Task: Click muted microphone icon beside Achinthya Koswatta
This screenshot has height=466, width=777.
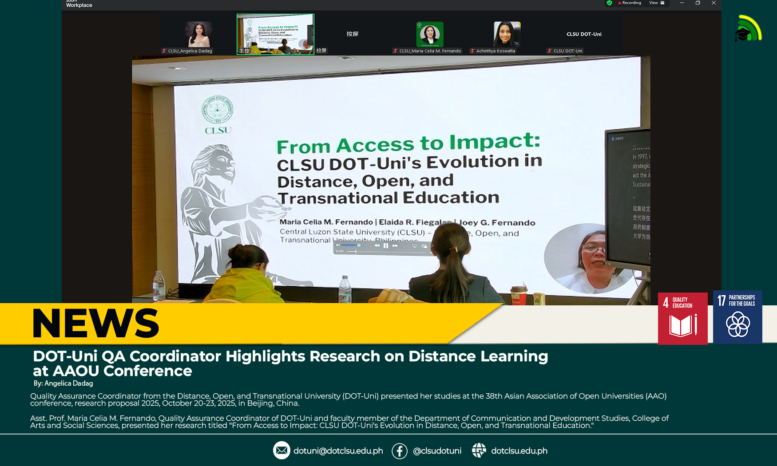Action: [472, 51]
